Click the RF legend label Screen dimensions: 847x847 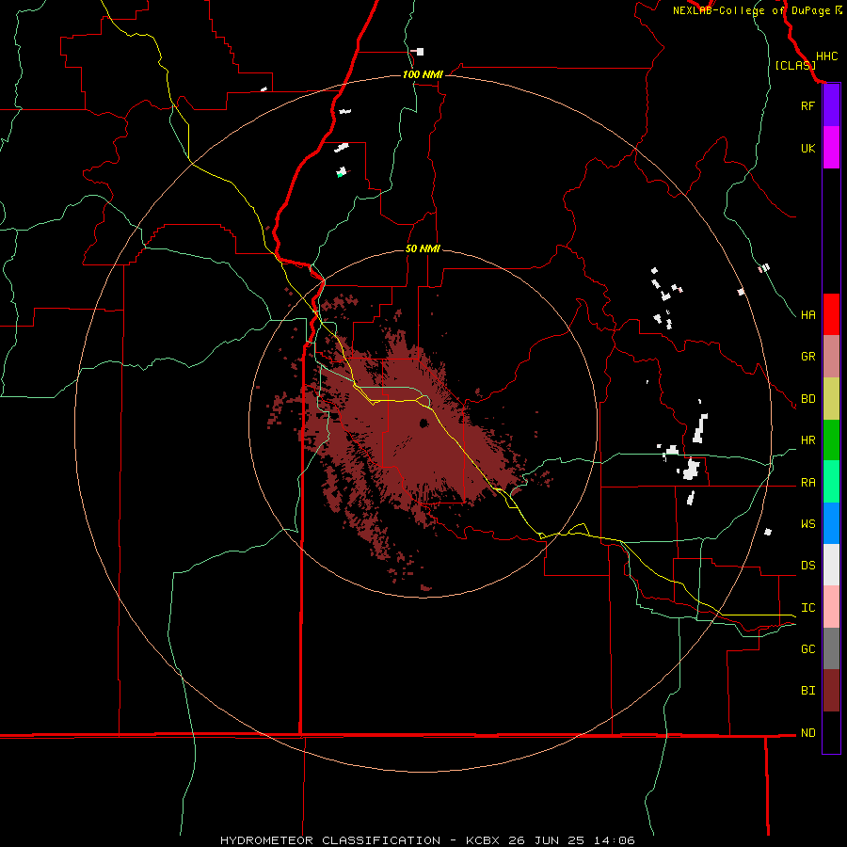807,105
